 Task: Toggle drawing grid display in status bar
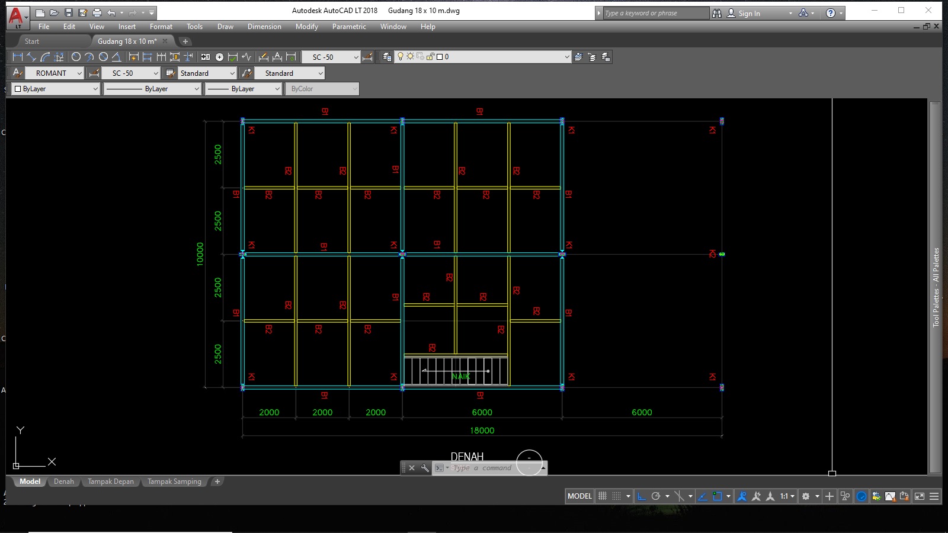(603, 496)
